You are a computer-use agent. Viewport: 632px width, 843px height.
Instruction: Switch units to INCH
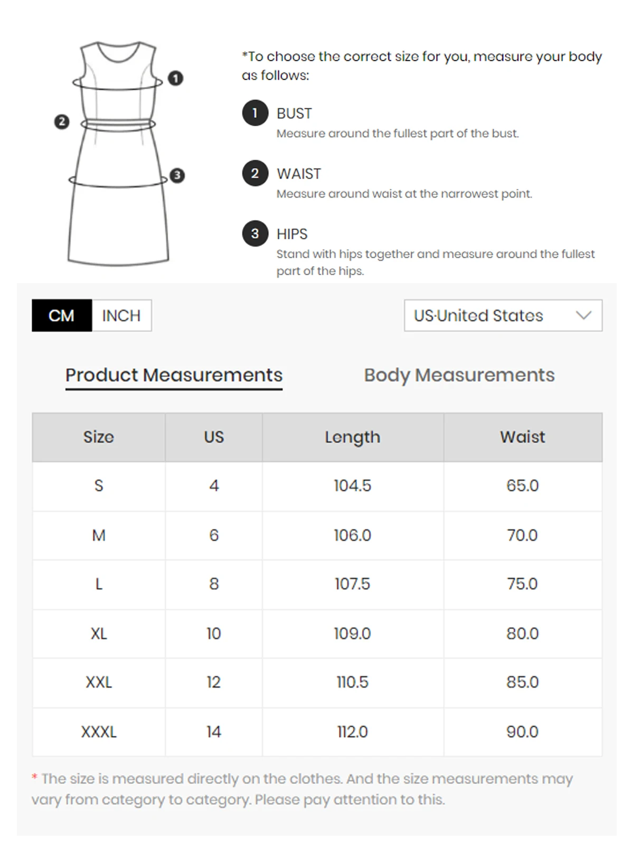click(x=121, y=316)
